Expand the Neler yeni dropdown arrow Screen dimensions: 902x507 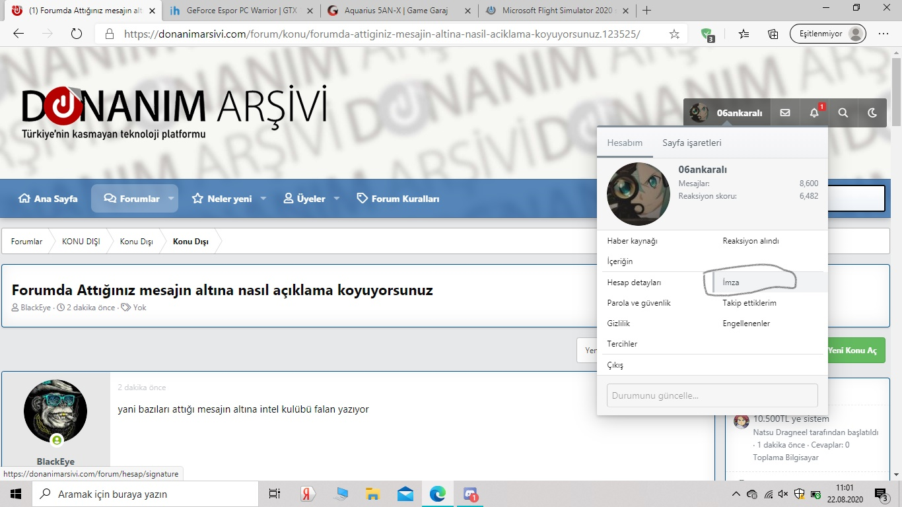click(x=263, y=198)
